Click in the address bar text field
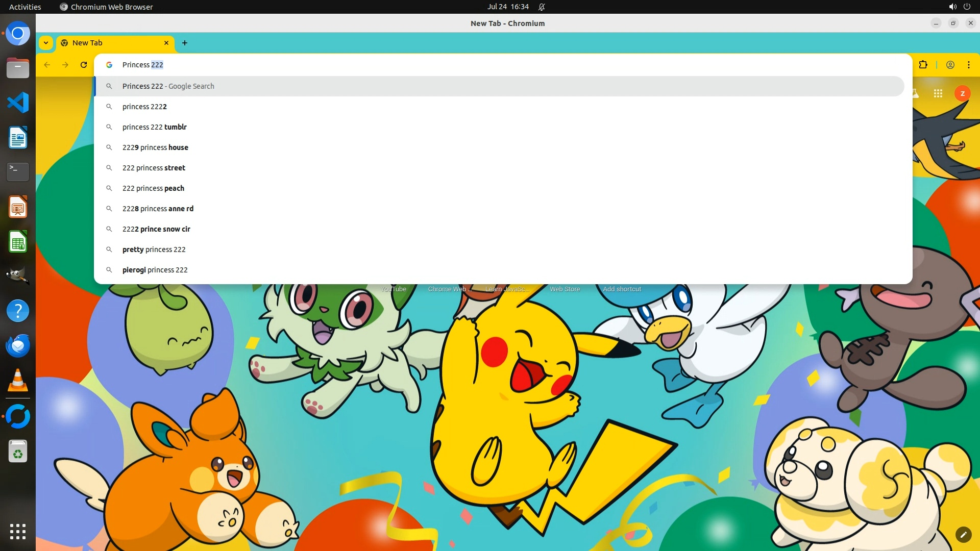 (459, 65)
